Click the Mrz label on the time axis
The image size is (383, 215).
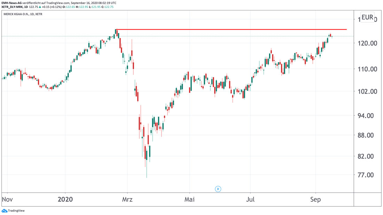coord(127,200)
